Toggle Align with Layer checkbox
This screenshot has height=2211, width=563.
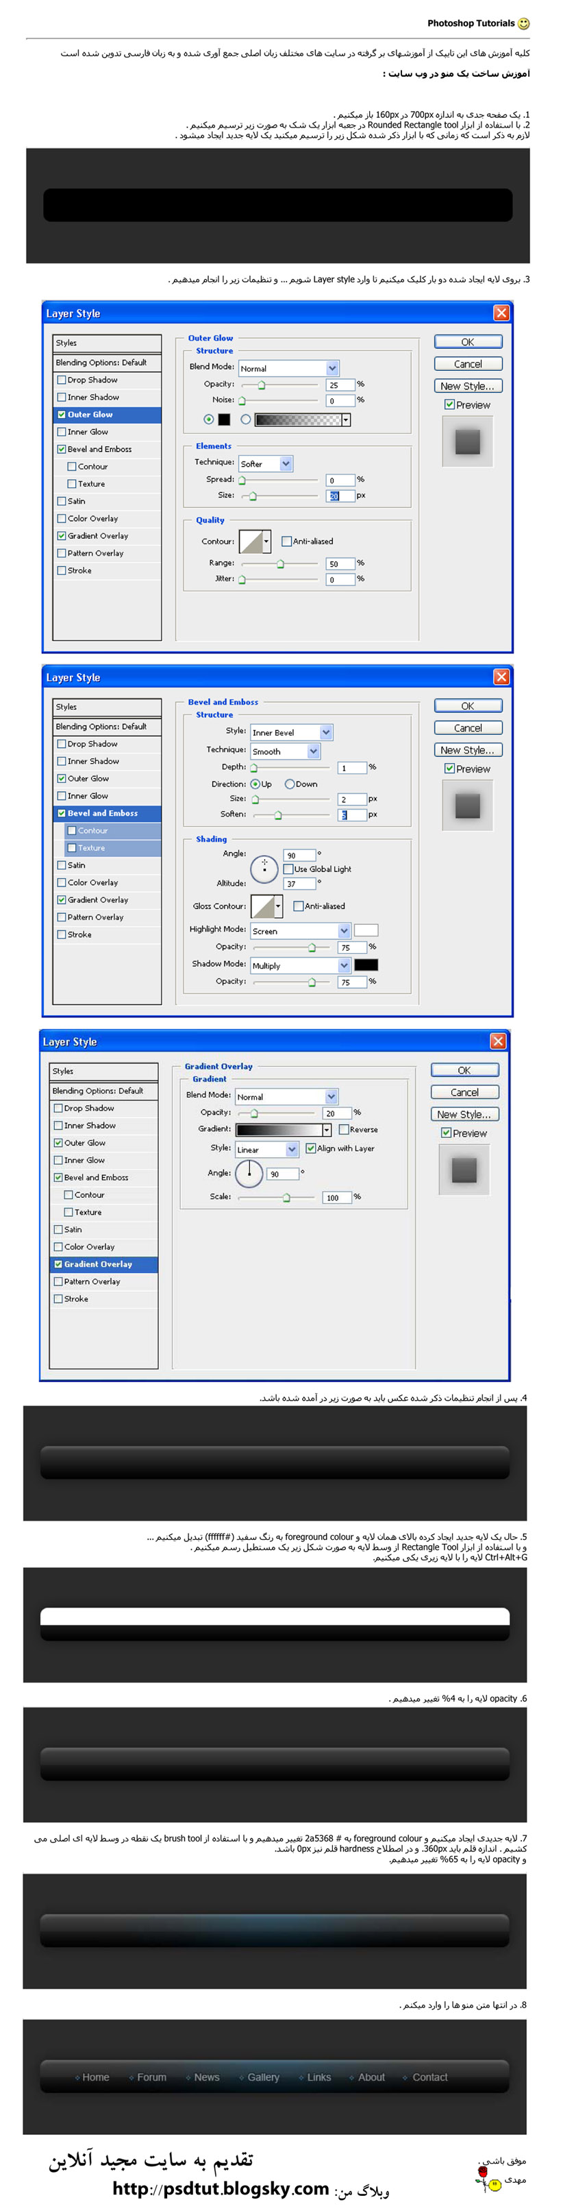coord(310,1148)
